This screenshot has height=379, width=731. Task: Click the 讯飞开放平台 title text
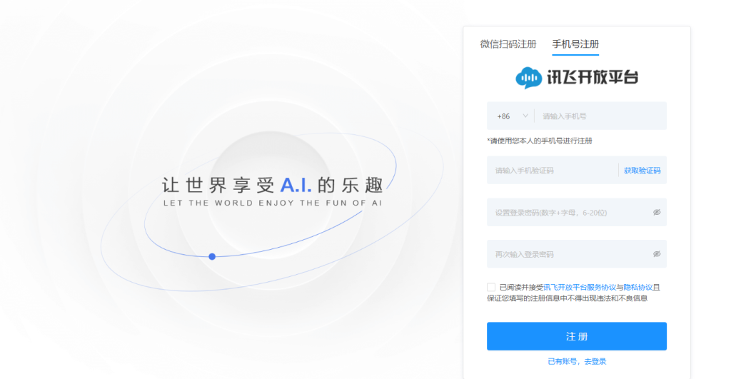[593, 77]
